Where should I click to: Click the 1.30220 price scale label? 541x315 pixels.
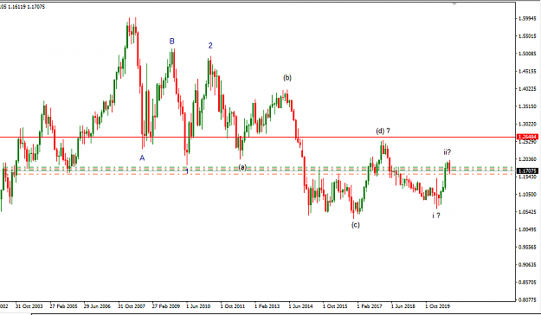click(527, 124)
